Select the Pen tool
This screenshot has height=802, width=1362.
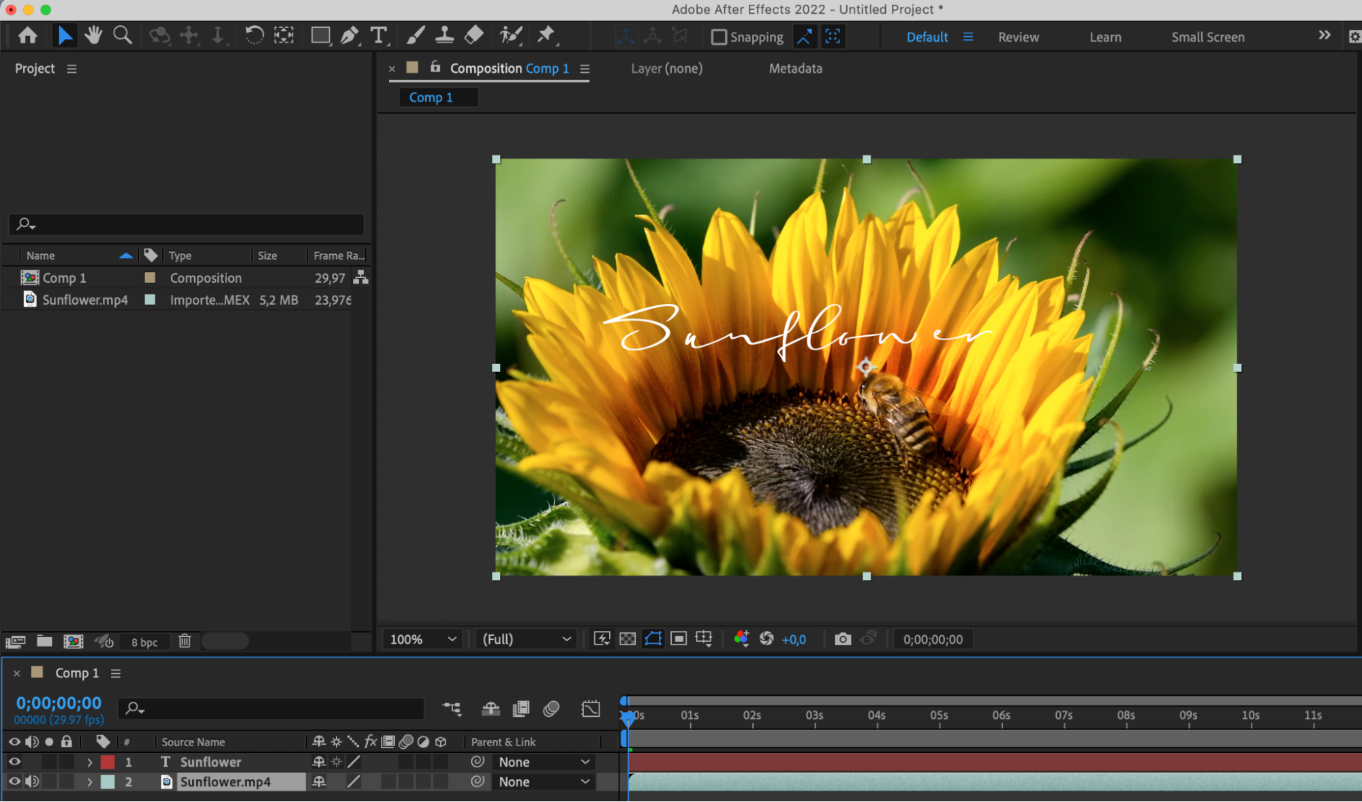pyautogui.click(x=349, y=35)
